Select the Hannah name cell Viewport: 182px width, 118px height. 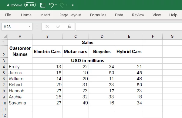click(20, 91)
